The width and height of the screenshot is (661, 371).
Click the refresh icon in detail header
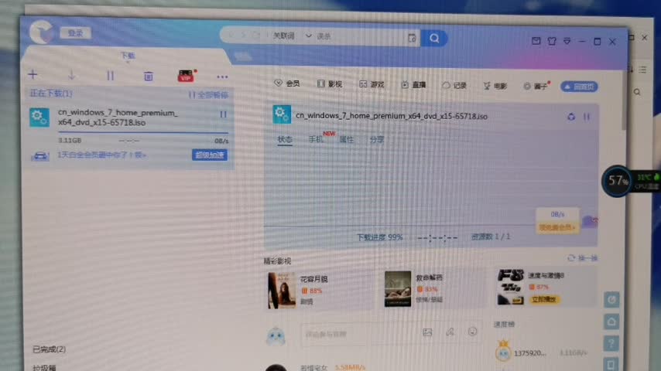point(571,117)
